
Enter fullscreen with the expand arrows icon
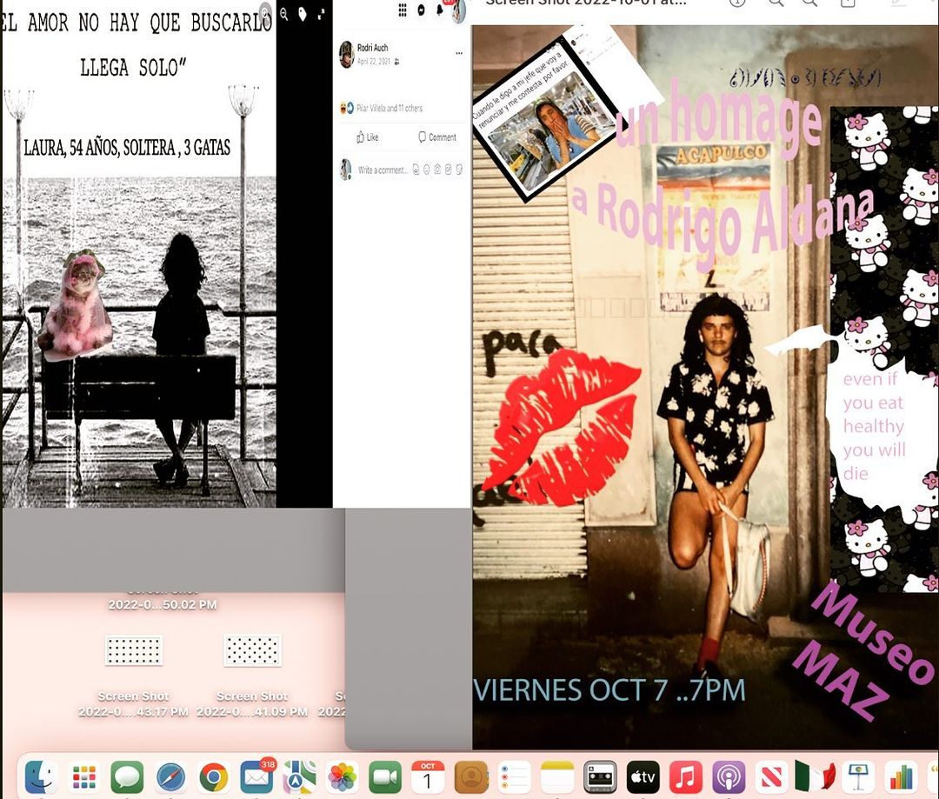click(x=321, y=14)
